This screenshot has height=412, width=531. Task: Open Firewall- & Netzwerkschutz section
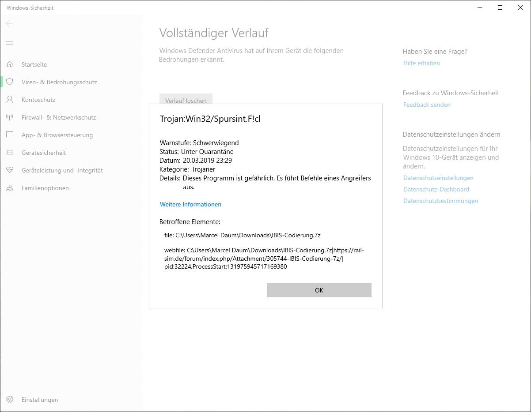point(59,117)
